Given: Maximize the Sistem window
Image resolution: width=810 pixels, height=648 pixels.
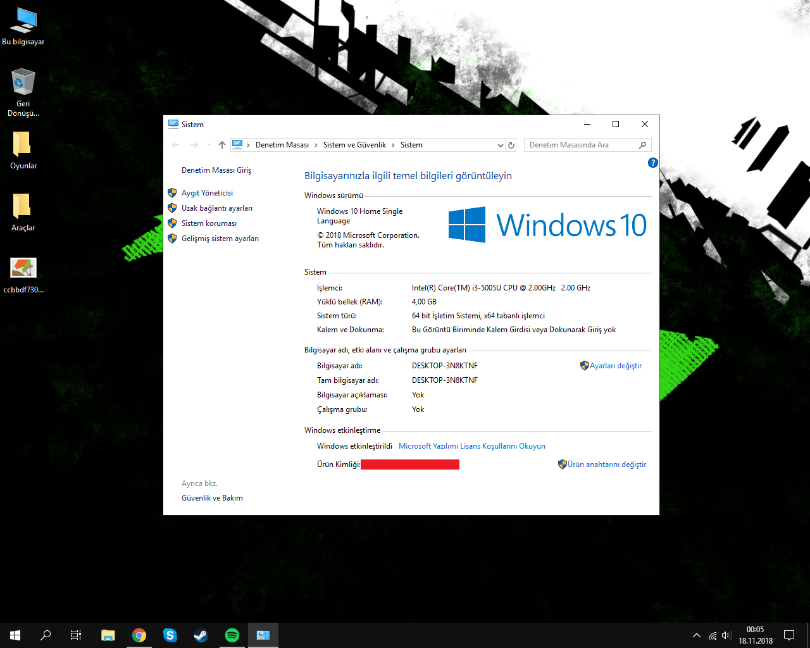Looking at the screenshot, I should pos(616,124).
